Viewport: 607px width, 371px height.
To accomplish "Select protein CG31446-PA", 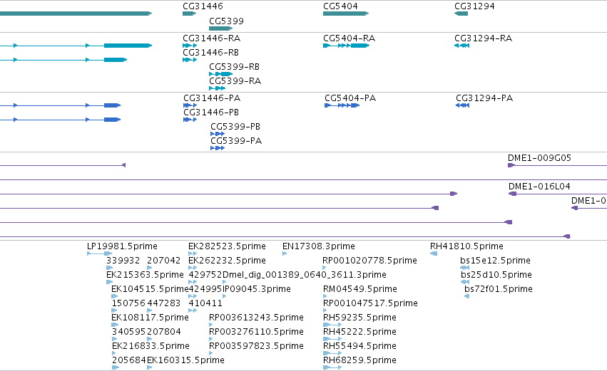I will click(212, 98).
